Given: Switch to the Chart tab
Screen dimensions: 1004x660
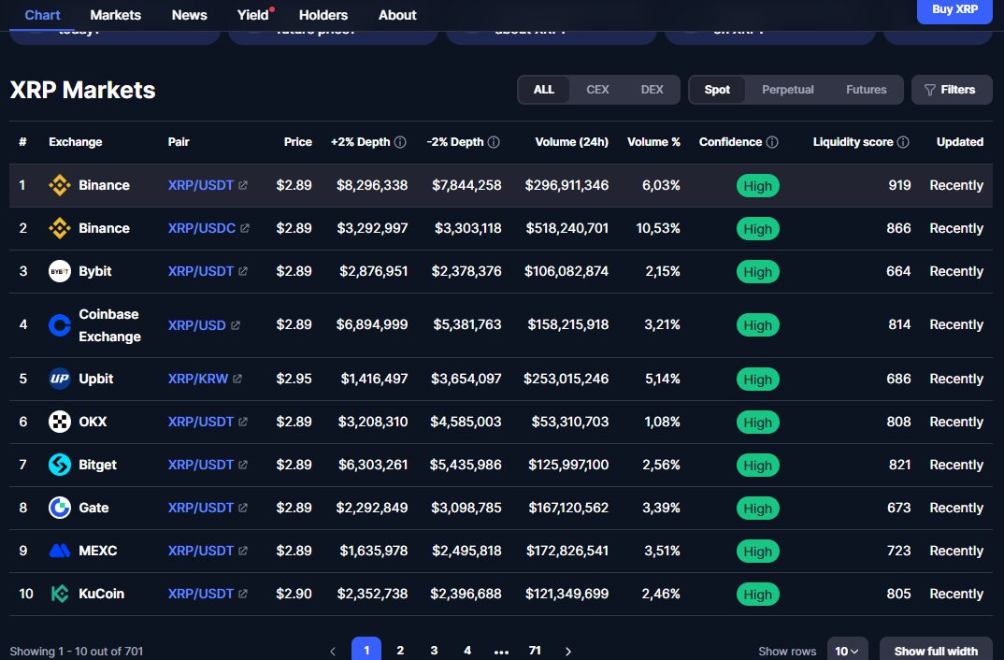Looking at the screenshot, I should (42, 15).
